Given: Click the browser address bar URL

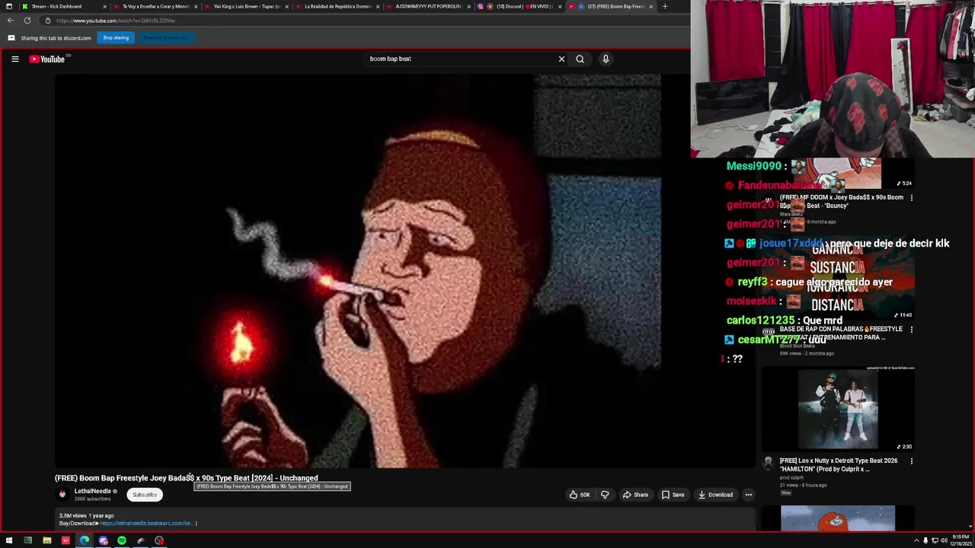Looking at the screenshot, I should [x=116, y=21].
